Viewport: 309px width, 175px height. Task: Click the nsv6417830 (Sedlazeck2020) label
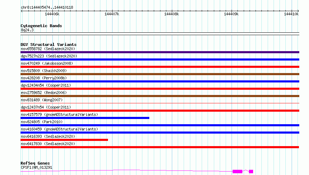click(x=48, y=144)
